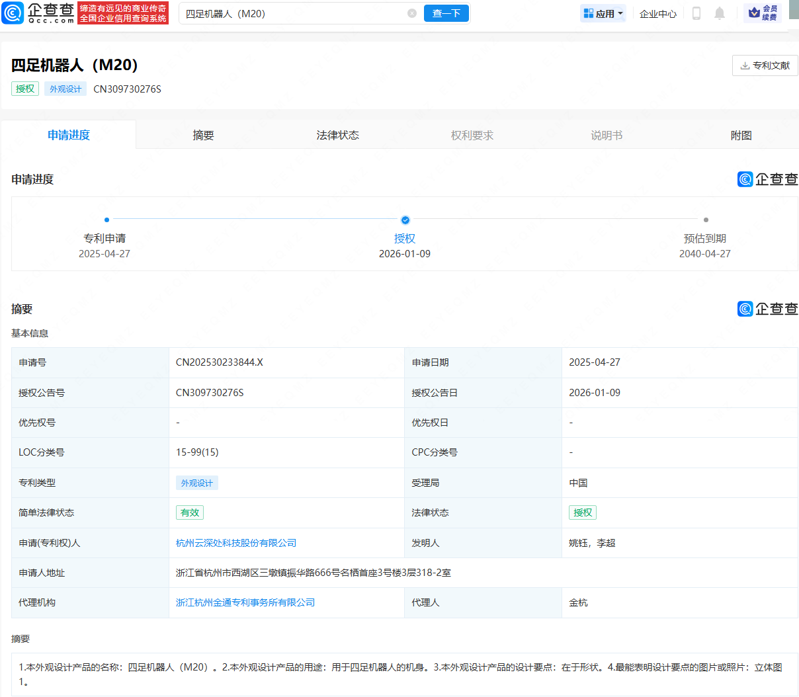Click the clear icon in the search box
The image size is (799, 697).
(413, 13)
